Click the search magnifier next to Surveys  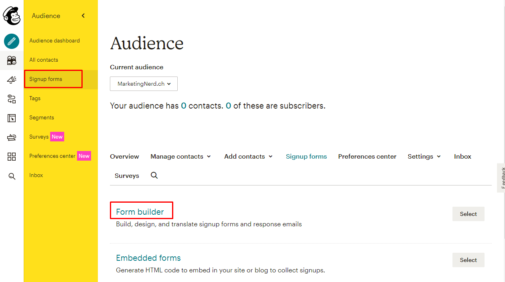point(154,175)
